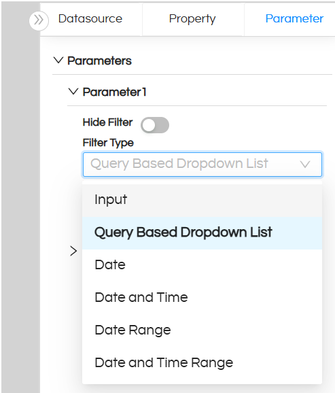Open the Property tab

coord(192,19)
